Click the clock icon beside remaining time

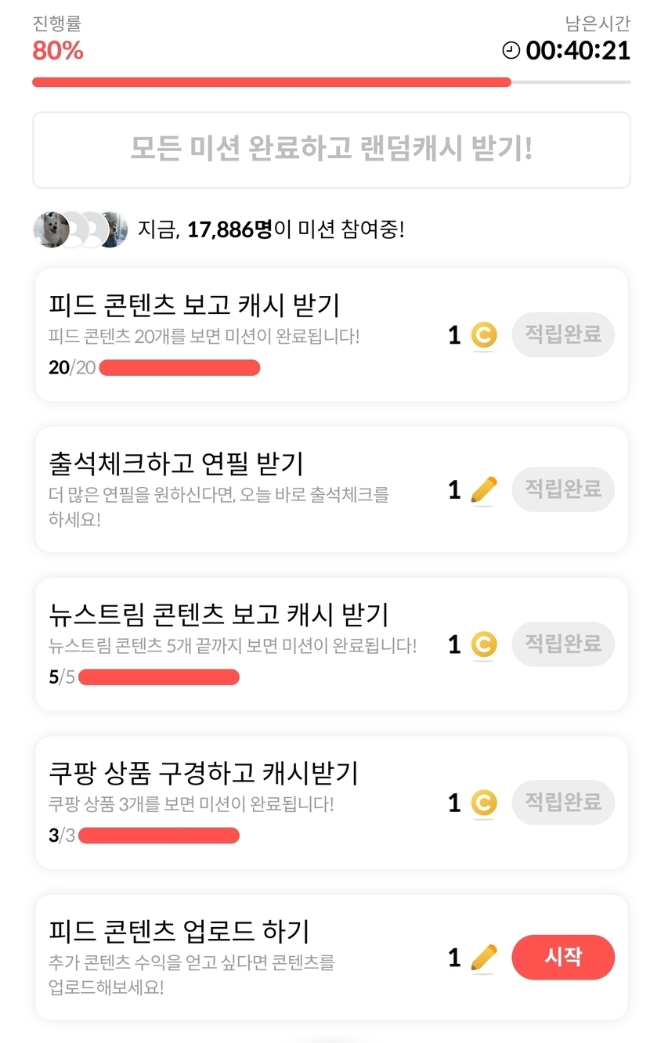pos(511,51)
